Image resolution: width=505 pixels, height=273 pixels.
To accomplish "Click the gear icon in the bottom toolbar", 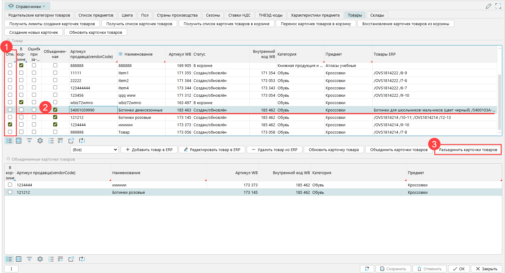I will [x=40, y=259].
